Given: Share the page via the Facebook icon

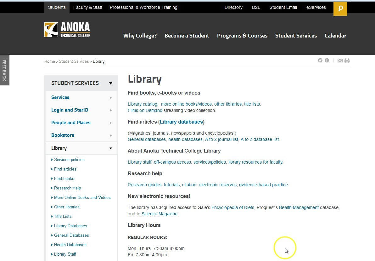Looking at the screenshot, I should pos(327,60).
